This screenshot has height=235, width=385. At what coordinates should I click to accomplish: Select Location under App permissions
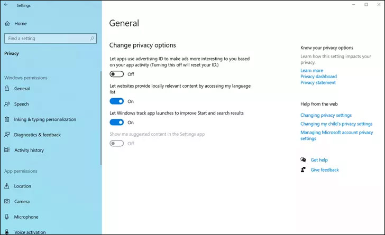coord(22,186)
